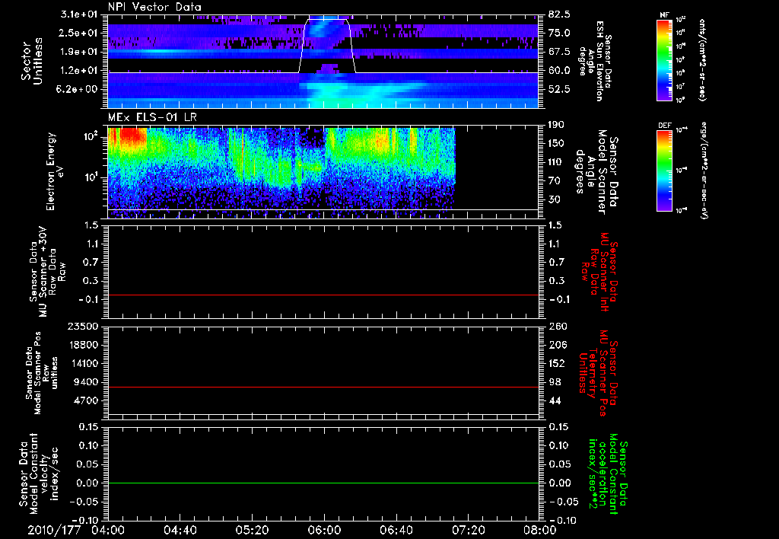The width and height of the screenshot is (779, 539).
Task: Click the 07:20 time tick label
Action: click(x=468, y=530)
